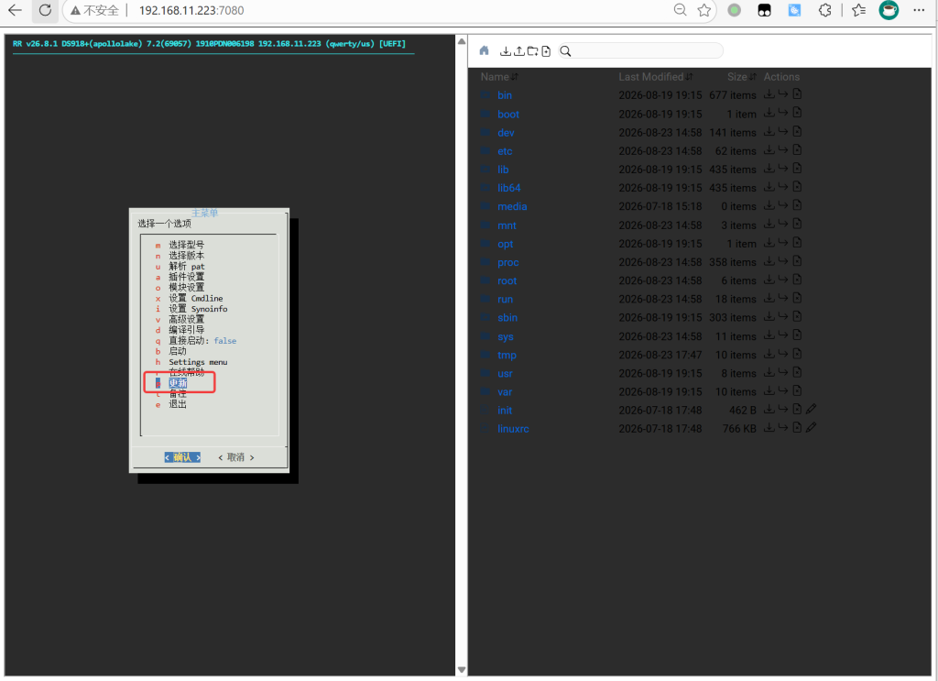This screenshot has width=938, height=681.
Task: Go back in the browser
Action: coord(15,10)
